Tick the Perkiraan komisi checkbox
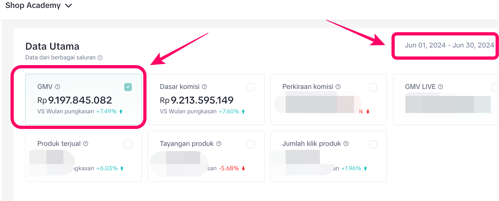499x201 pixels. point(373,87)
